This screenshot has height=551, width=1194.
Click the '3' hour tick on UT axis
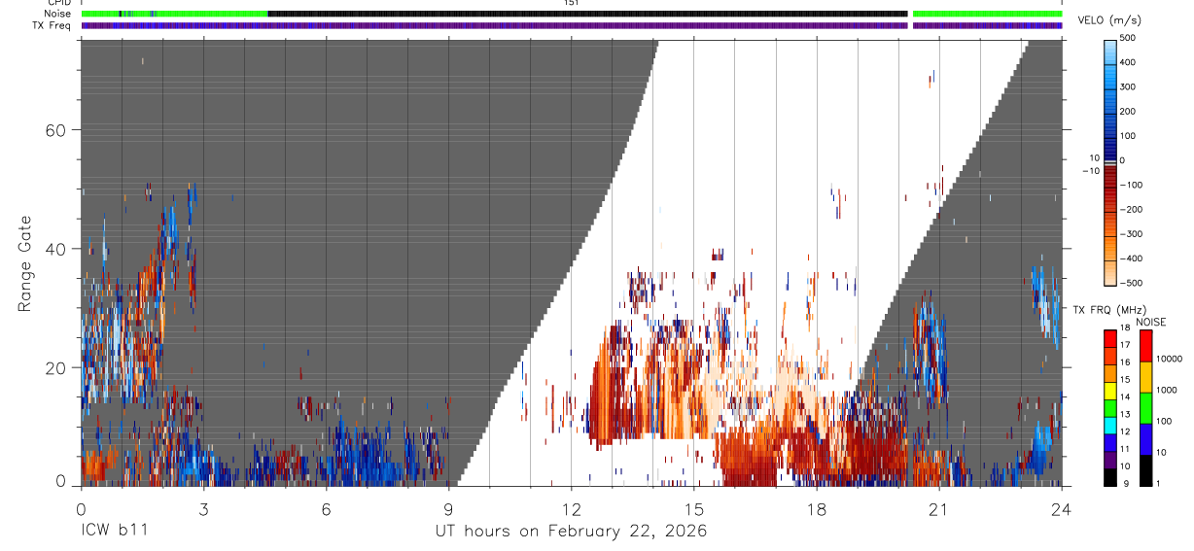click(x=203, y=507)
